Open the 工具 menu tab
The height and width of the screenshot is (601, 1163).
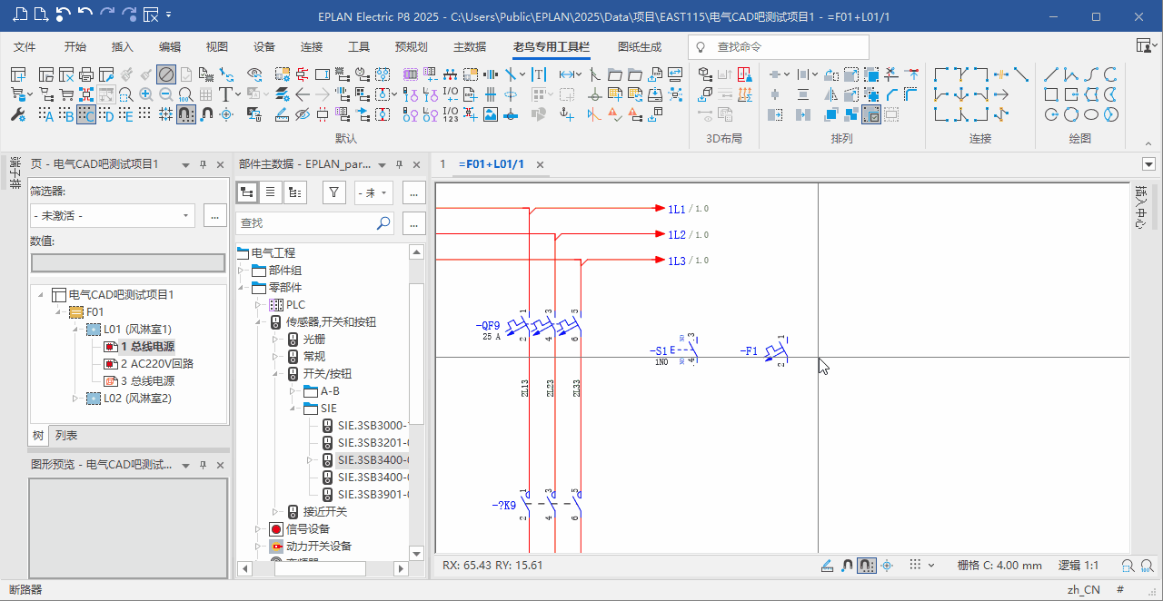click(359, 46)
